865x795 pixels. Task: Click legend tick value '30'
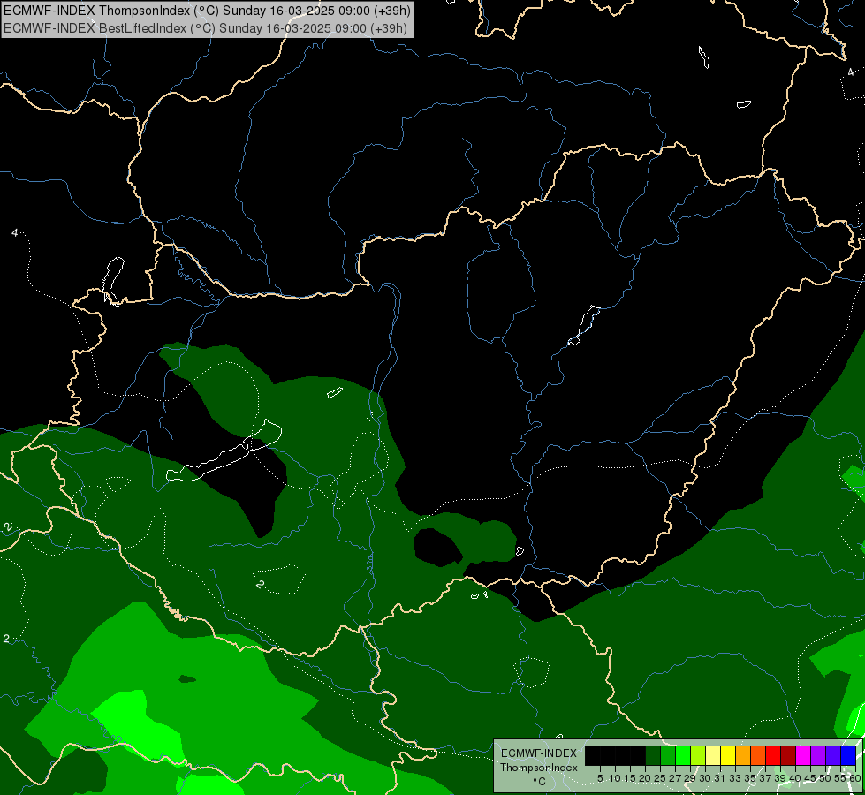point(705,778)
